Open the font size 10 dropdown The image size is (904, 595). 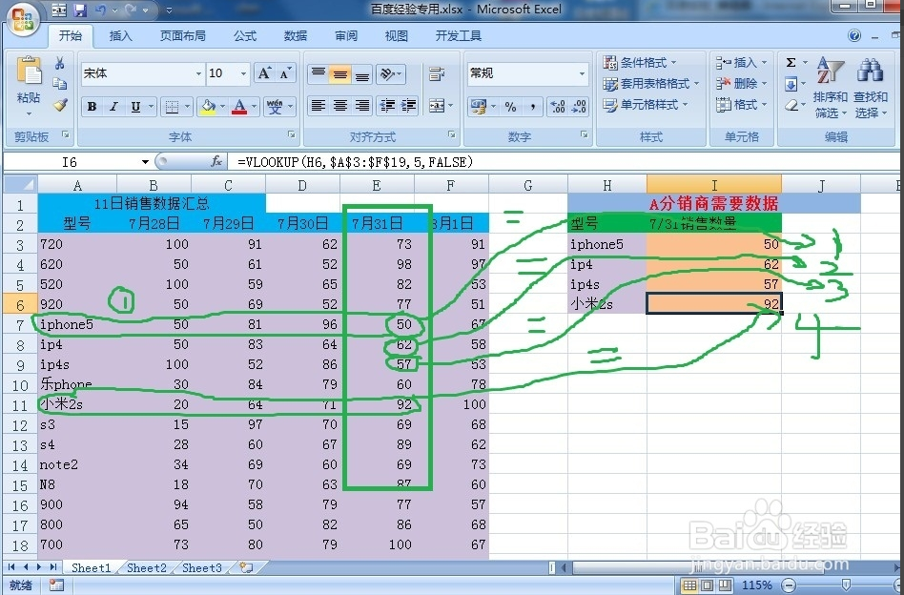tap(243, 73)
